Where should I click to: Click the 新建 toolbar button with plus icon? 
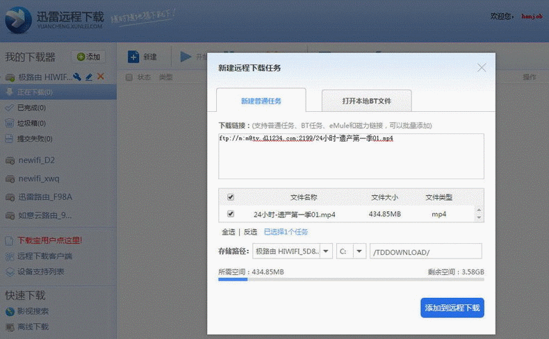point(142,57)
